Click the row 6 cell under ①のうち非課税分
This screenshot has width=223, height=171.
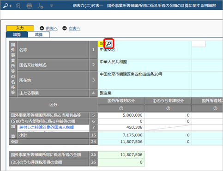(x=168, y=121)
